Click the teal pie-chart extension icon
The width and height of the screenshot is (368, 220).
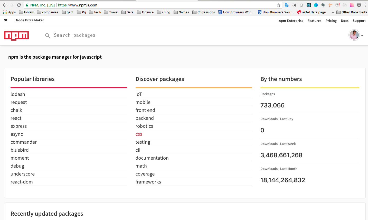[316, 5]
